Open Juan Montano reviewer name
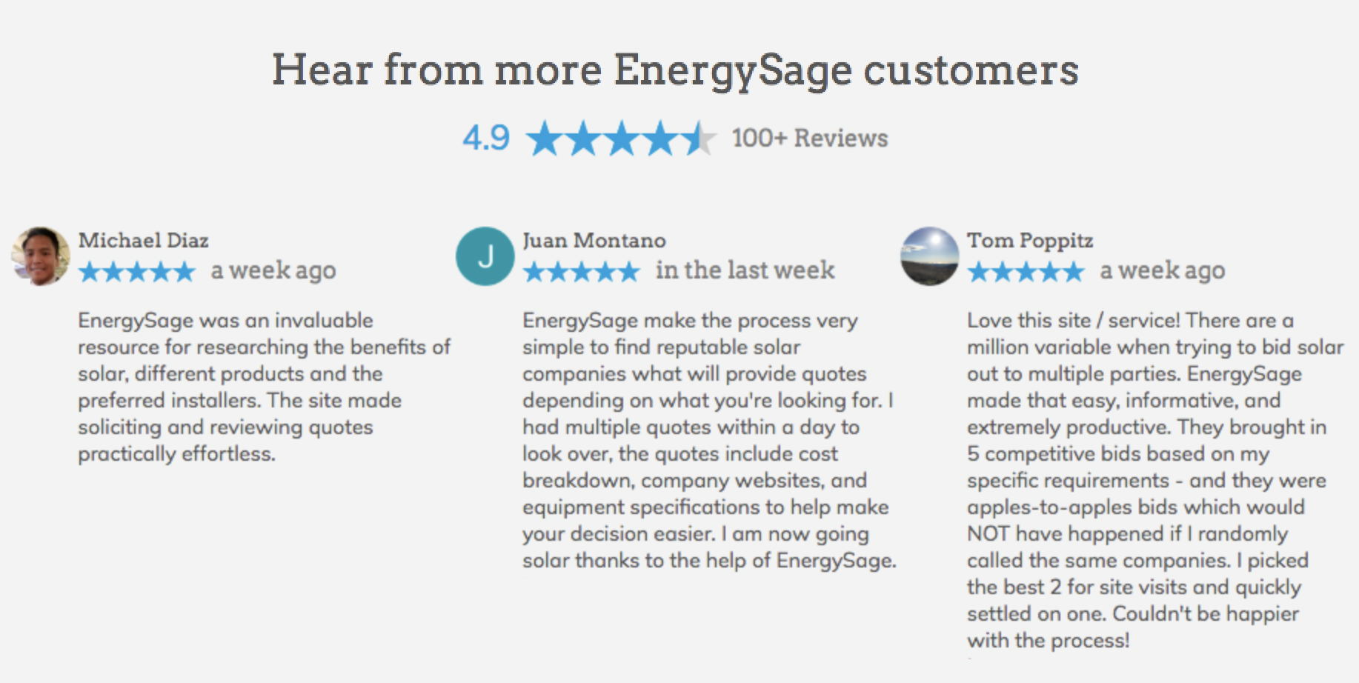 pyautogui.click(x=594, y=241)
